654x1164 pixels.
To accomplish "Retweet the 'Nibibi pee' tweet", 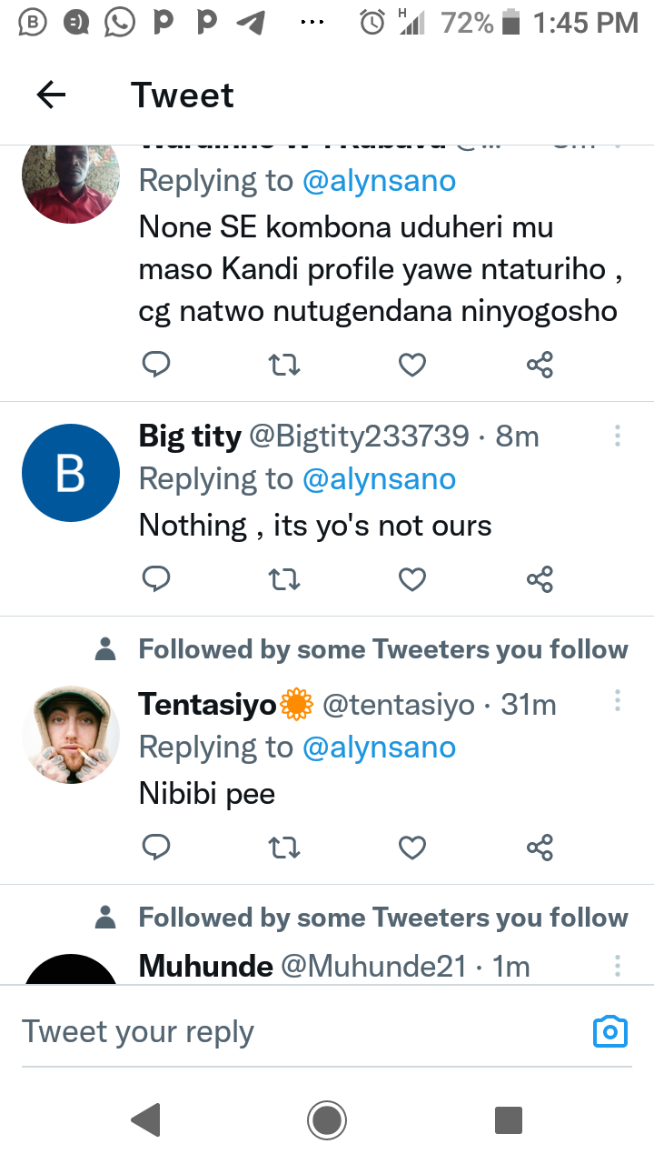I will tap(285, 848).
